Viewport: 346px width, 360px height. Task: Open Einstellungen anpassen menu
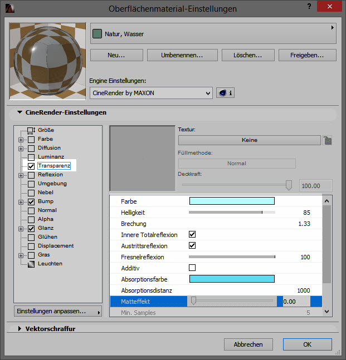pyautogui.click(x=58, y=311)
